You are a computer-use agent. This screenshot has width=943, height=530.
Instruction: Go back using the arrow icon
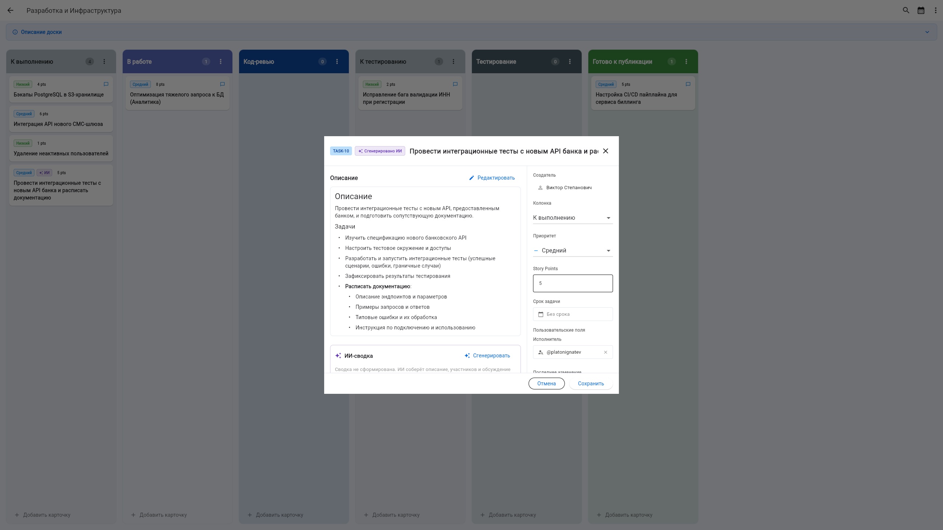click(x=10, y=10)
